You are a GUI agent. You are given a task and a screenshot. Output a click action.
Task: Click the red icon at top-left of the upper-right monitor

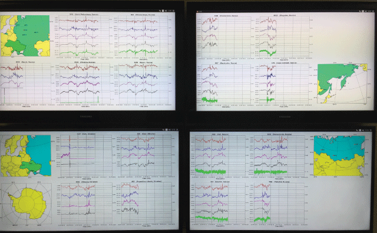pyautogui.click(x=197, y=11)
